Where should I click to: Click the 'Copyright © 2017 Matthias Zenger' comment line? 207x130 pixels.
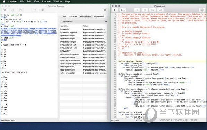click(x=153, y=55)
